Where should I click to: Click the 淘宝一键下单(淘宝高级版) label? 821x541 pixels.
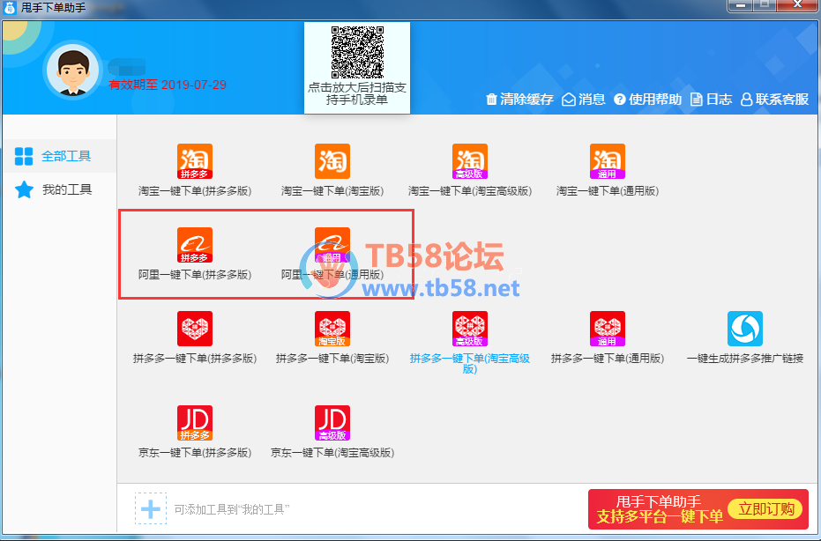tap(470, 191)
